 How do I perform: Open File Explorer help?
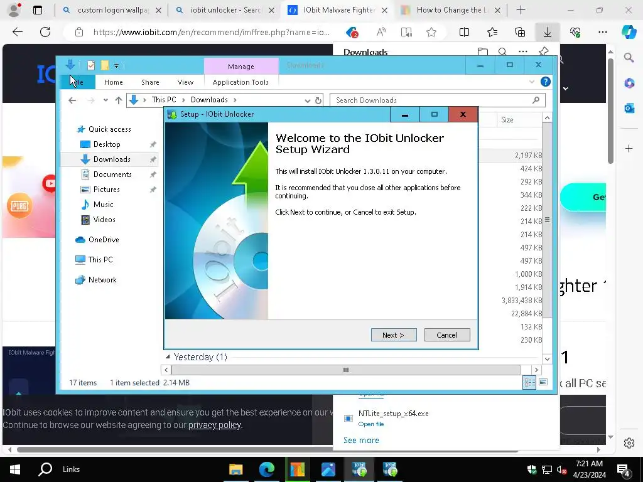click(x=546, y=82)
